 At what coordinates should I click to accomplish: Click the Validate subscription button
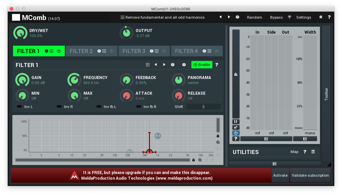[310, 175]
